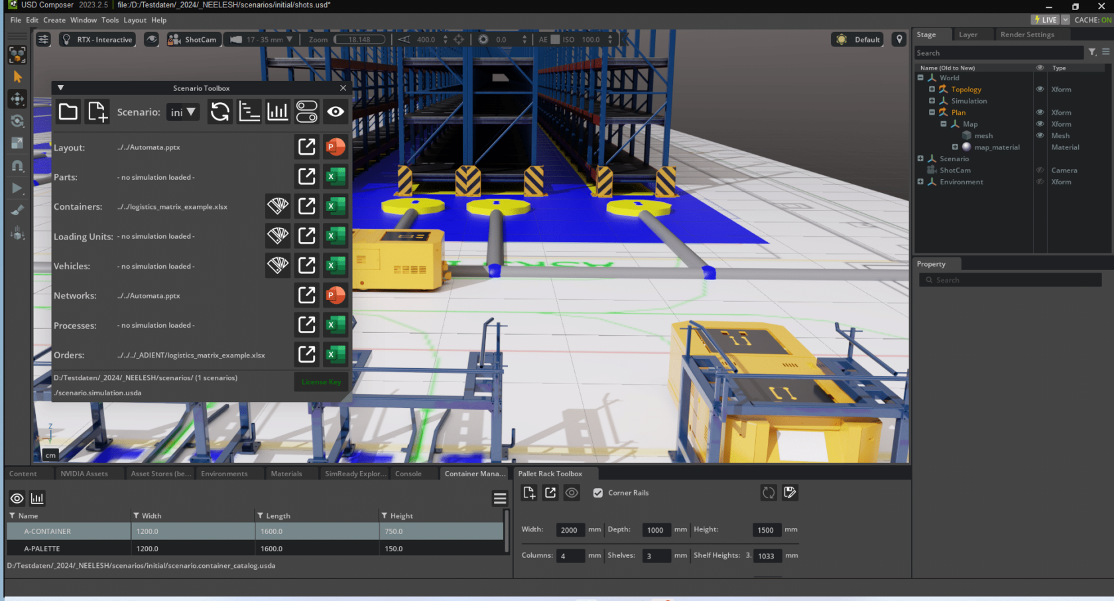The height and width of the screenshot is (601, 1114).
Task: Click the A-PALETTE row in the container list
Action: (x=68, y=549)
